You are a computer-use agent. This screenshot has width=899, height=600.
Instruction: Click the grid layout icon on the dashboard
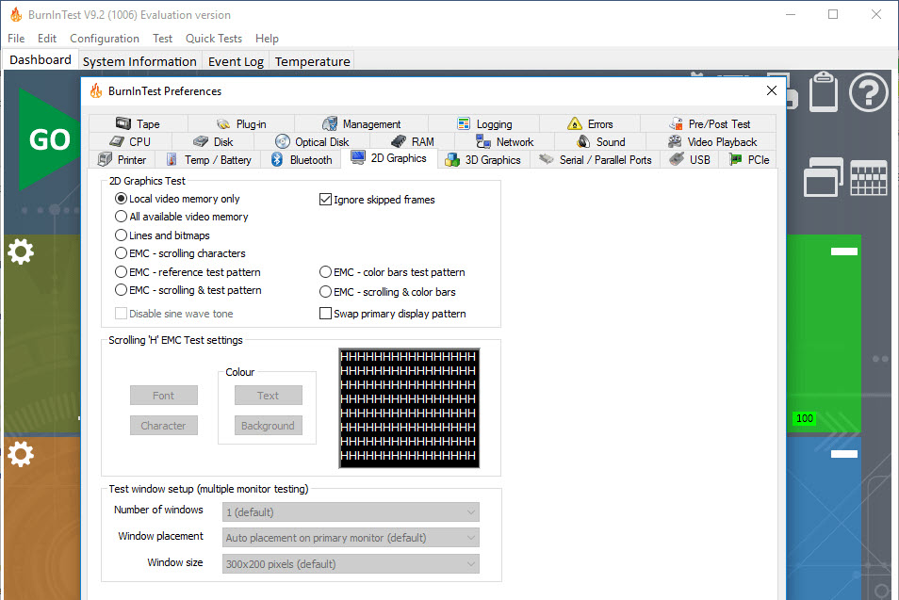[869, 178]
